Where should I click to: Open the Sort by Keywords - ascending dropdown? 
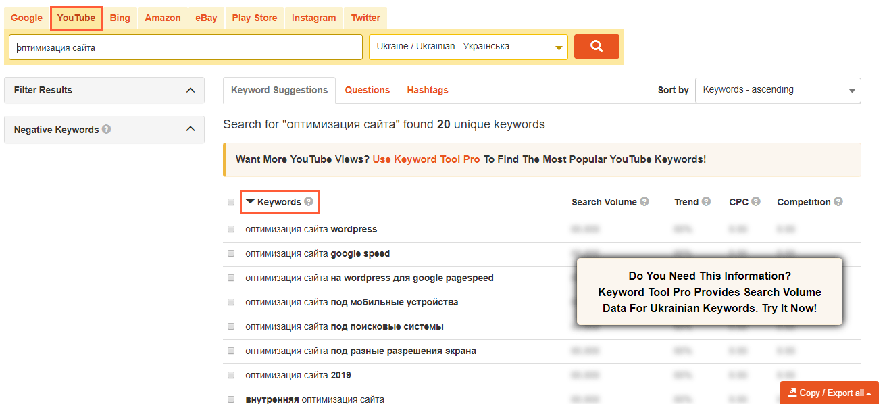coord(778,90)
